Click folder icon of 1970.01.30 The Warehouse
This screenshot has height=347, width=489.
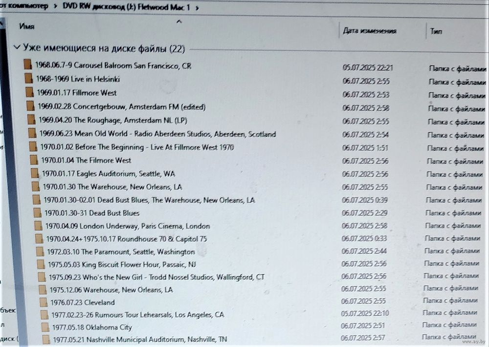click(x=36, y=186)
